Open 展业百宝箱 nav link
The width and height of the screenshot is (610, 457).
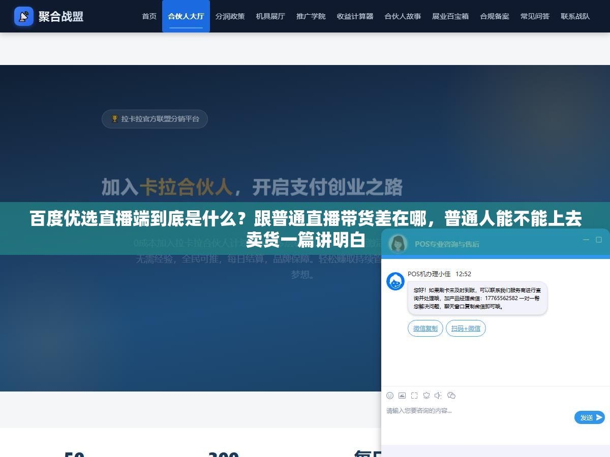point(450,16)
